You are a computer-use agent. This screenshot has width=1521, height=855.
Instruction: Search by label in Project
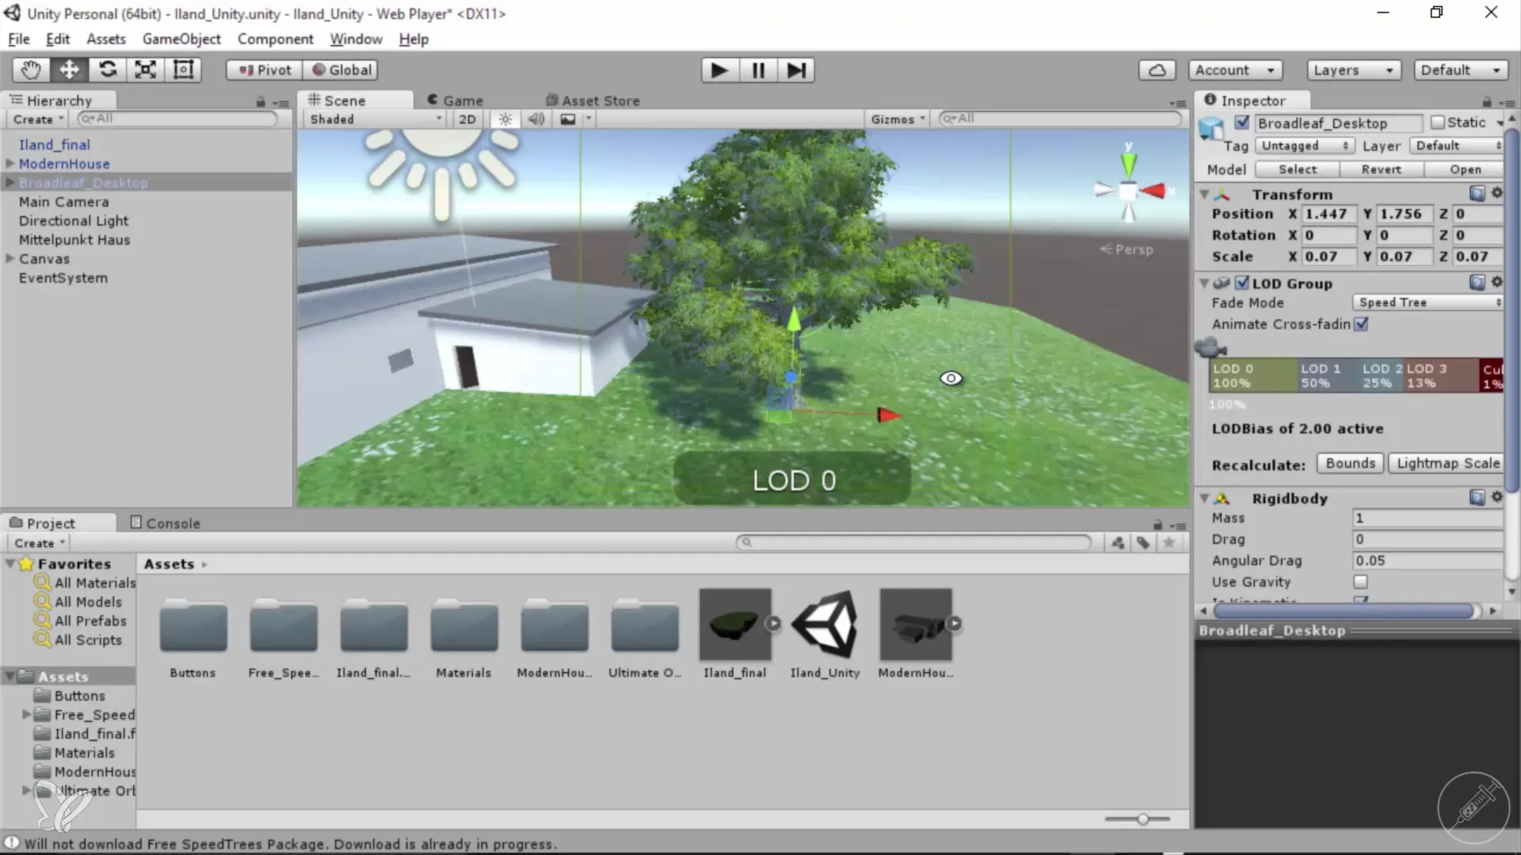click(1143, 542)
